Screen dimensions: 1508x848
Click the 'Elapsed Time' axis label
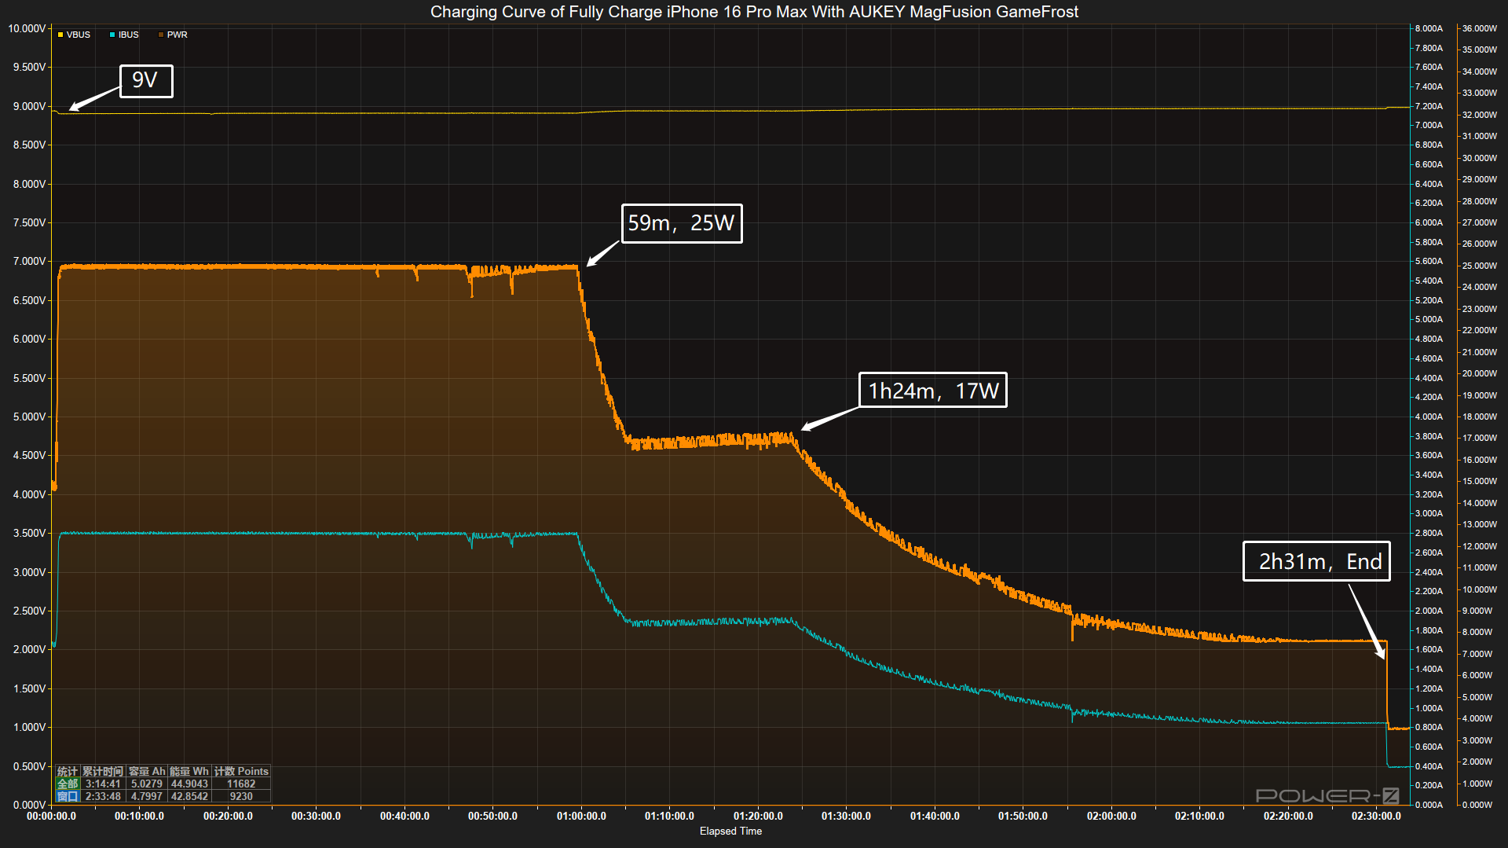click(730, 831)
